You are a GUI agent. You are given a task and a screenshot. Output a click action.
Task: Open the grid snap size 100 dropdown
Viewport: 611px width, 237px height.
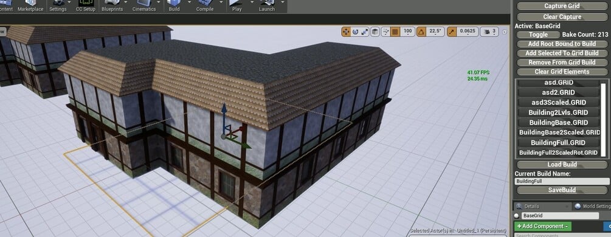pyautogui.click(x=407, y=32)
